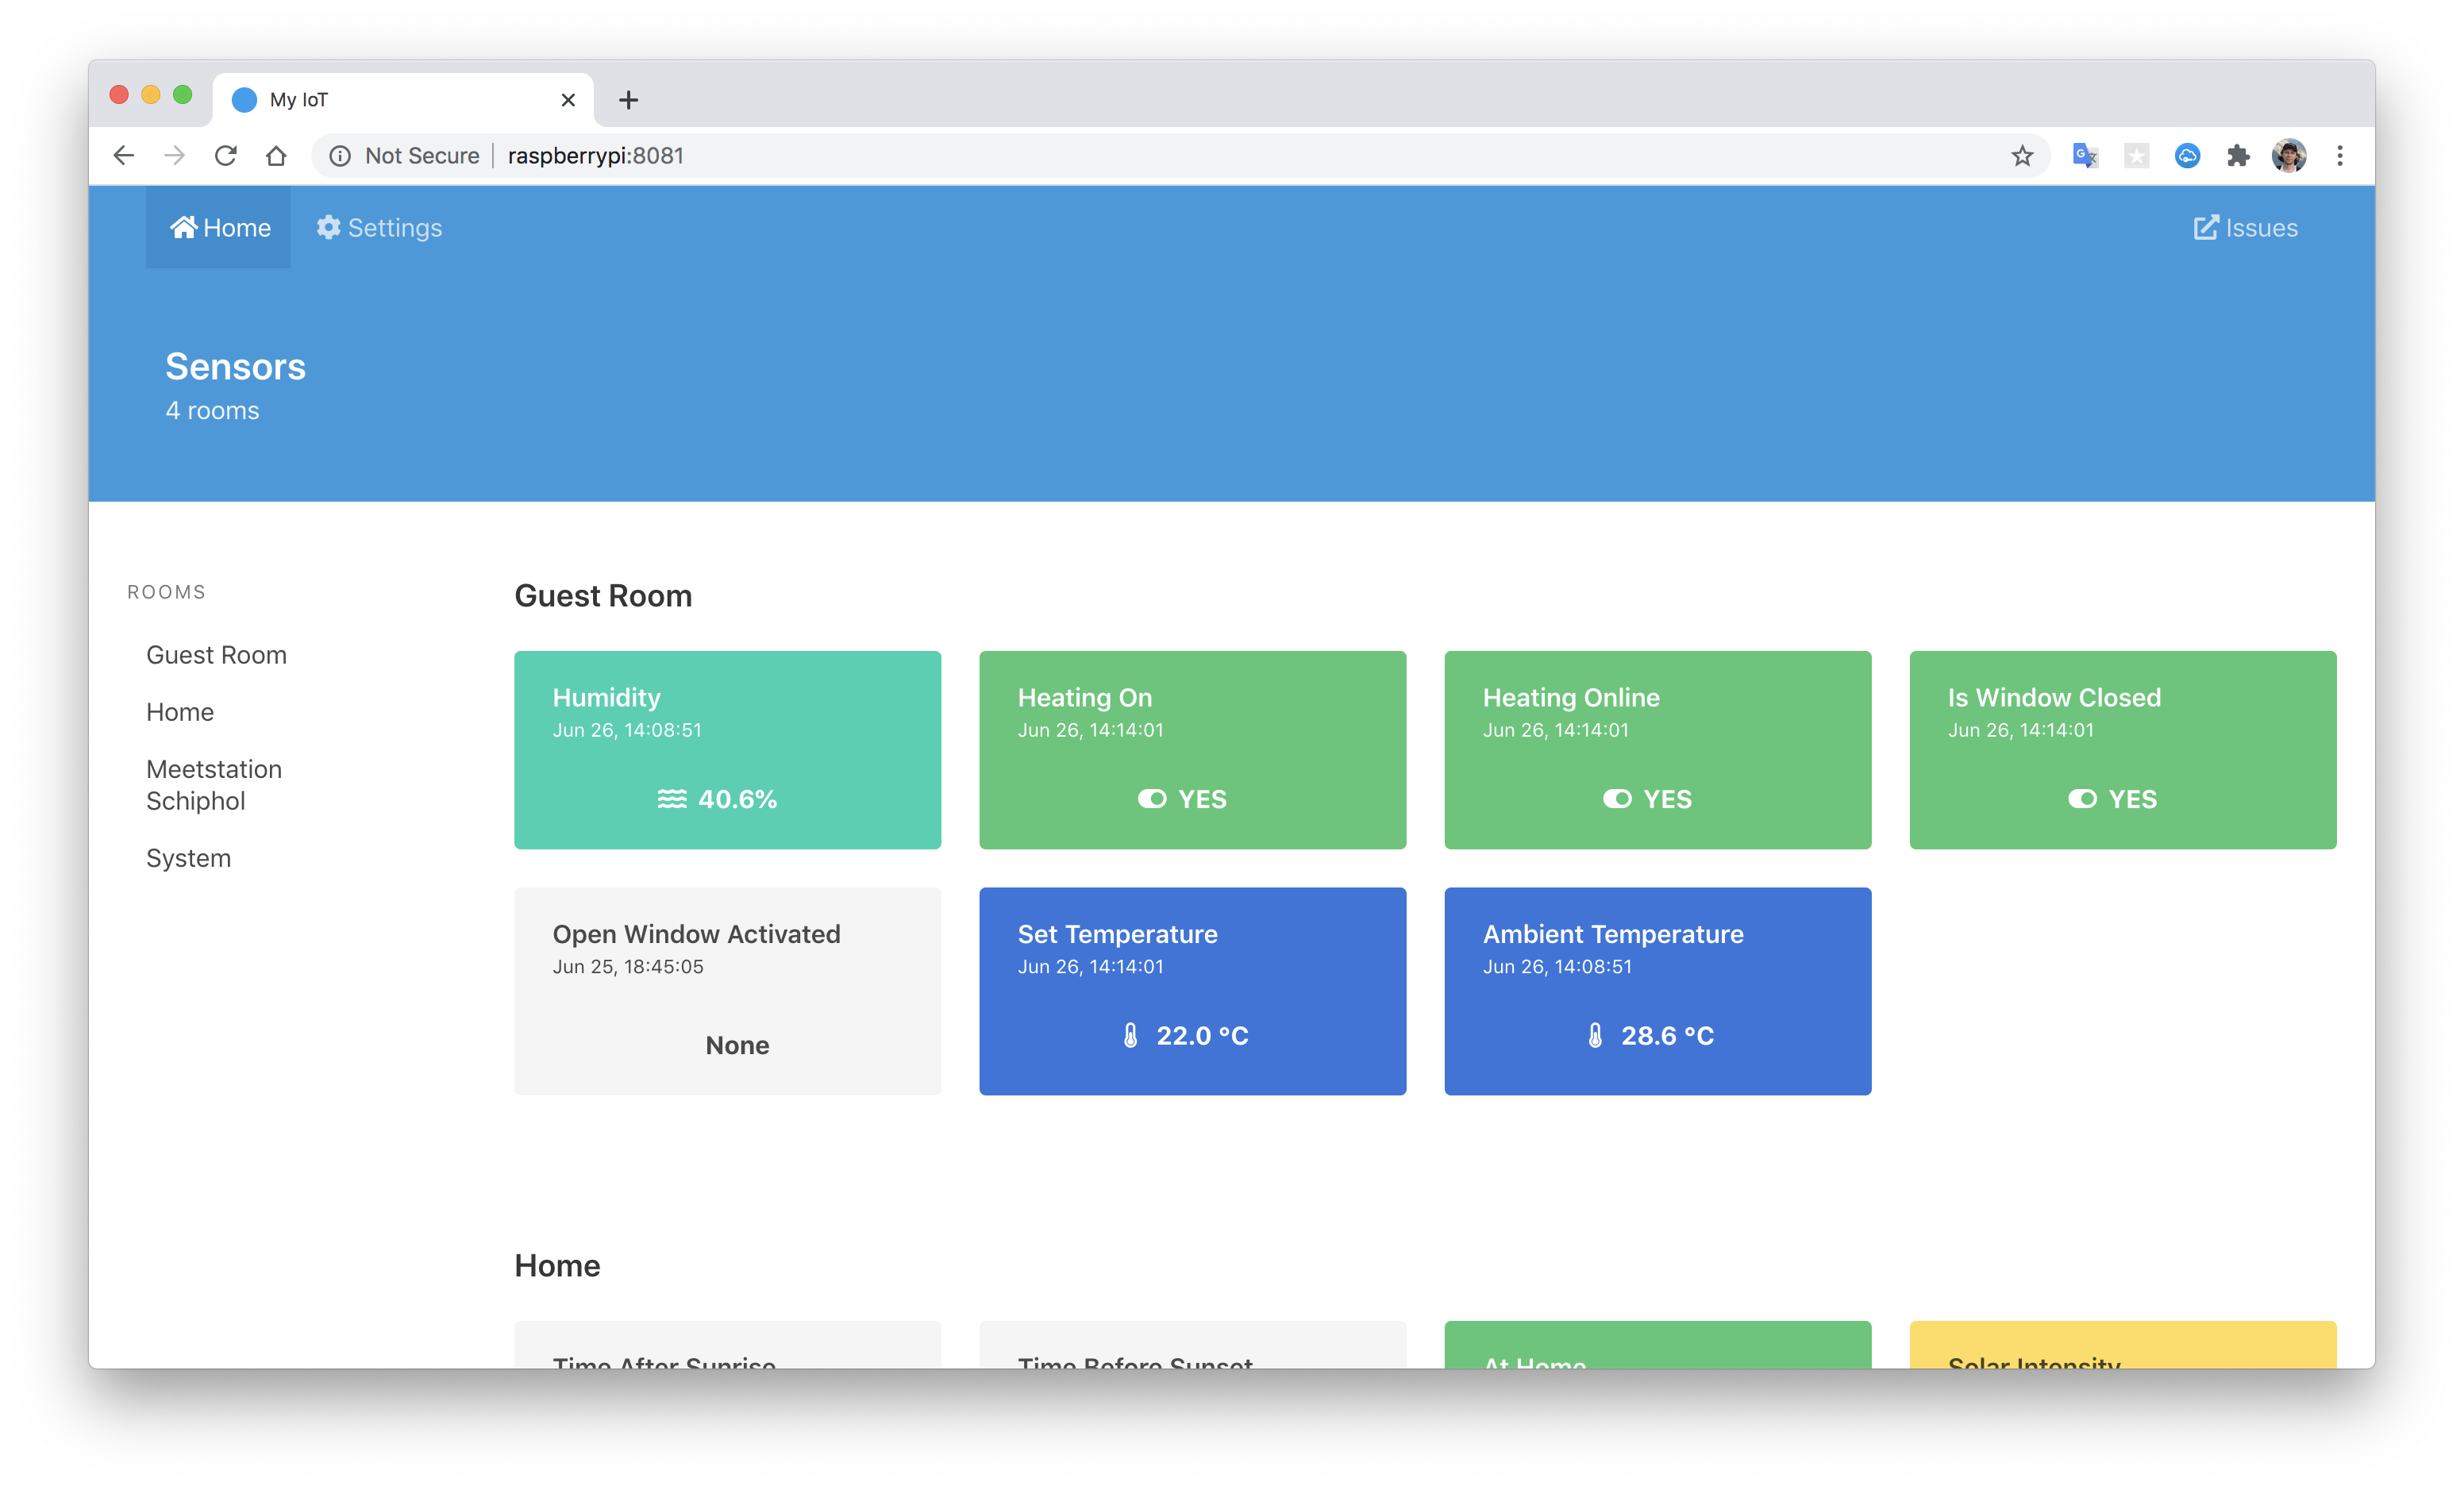Open the Extensions puzzle piece icon
Viewport: 2464px width, 1486px height.
pos(2238,156)
